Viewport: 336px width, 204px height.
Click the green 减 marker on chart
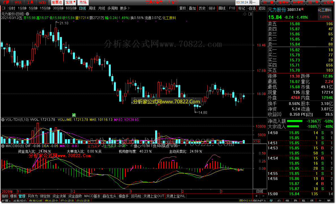click(x=74, y=115)
